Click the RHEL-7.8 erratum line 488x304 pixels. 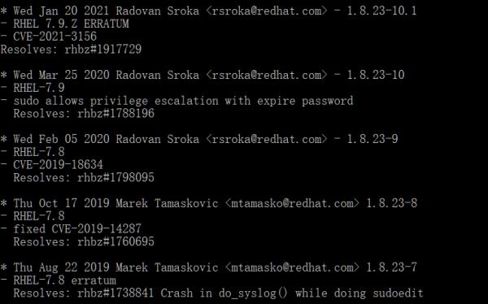59,280
